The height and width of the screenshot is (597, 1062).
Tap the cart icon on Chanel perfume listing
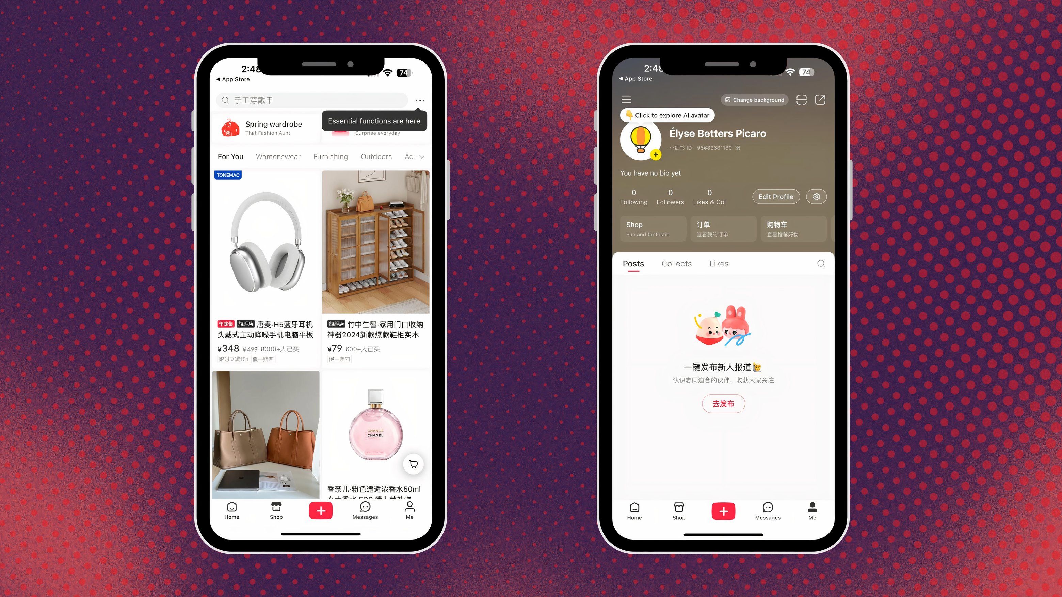[412, 464]
